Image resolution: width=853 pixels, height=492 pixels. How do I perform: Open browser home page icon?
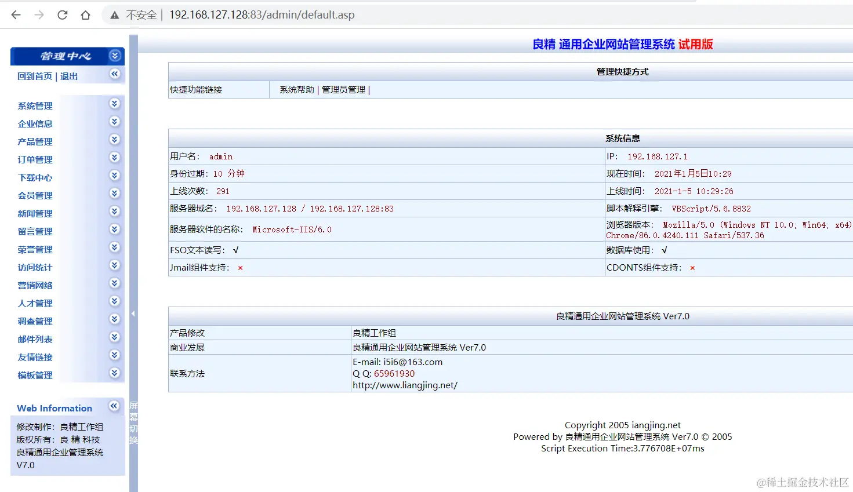pyautogui.click(x=86, y=15)
